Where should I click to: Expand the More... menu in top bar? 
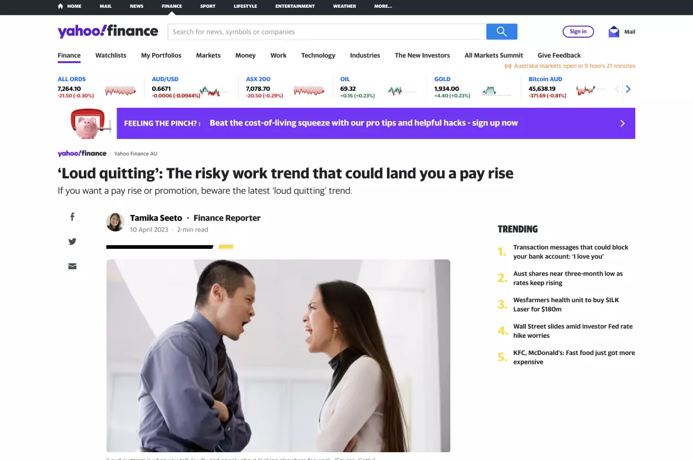[383, 6]
